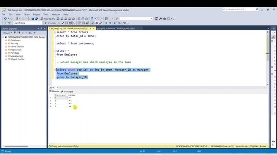Click the Open File folder icon
277x155 pixels.
29,19
